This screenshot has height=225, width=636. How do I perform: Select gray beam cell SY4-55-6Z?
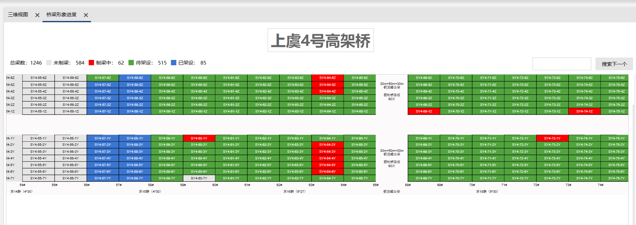pos(38,78)
